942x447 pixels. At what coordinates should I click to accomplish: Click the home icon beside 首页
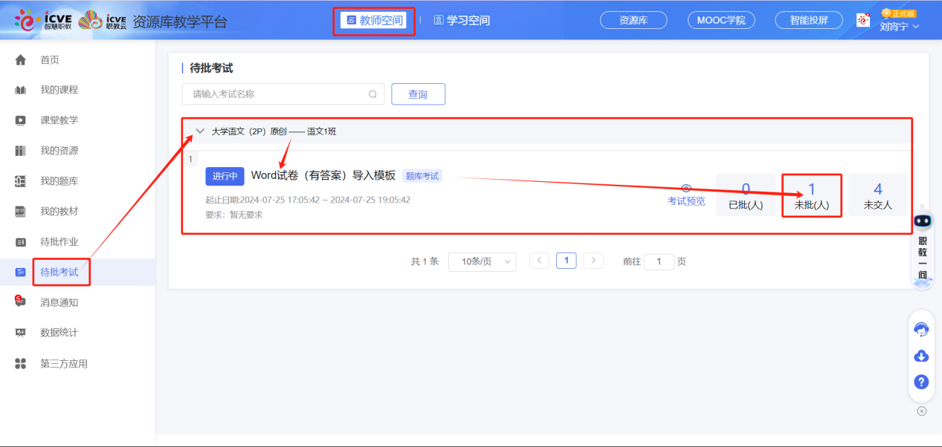pos(21,60)
